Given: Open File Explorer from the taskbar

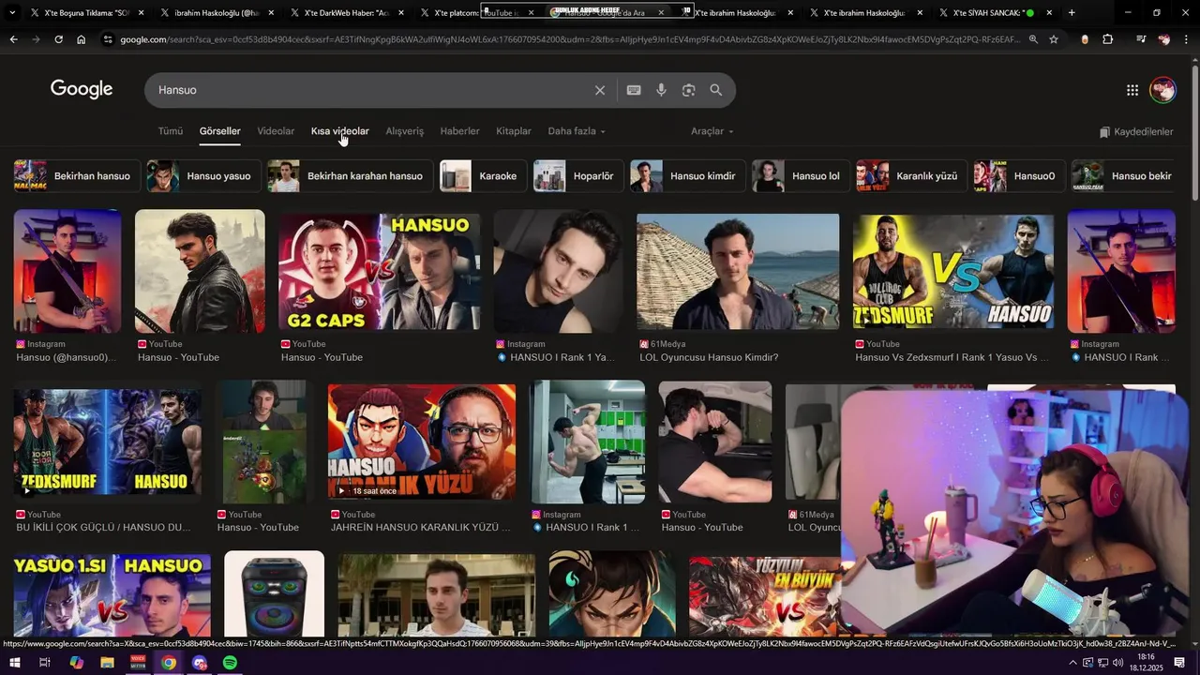Looking at the screenshot, I should [x=107, y=663].
